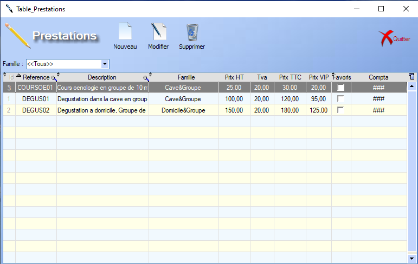Click the Prix VIP value 95,00
Viewport: 418px width, 264px height.
318,99
